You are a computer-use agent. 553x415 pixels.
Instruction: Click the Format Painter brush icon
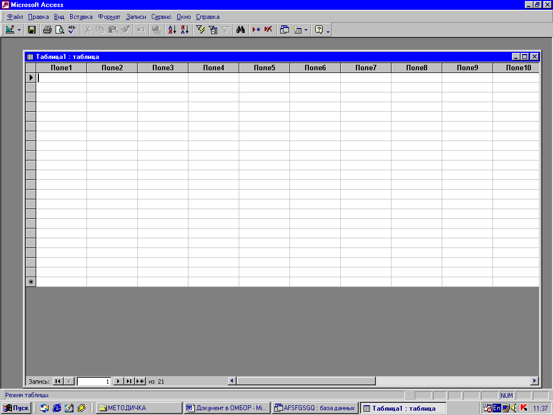pos(125,30)
